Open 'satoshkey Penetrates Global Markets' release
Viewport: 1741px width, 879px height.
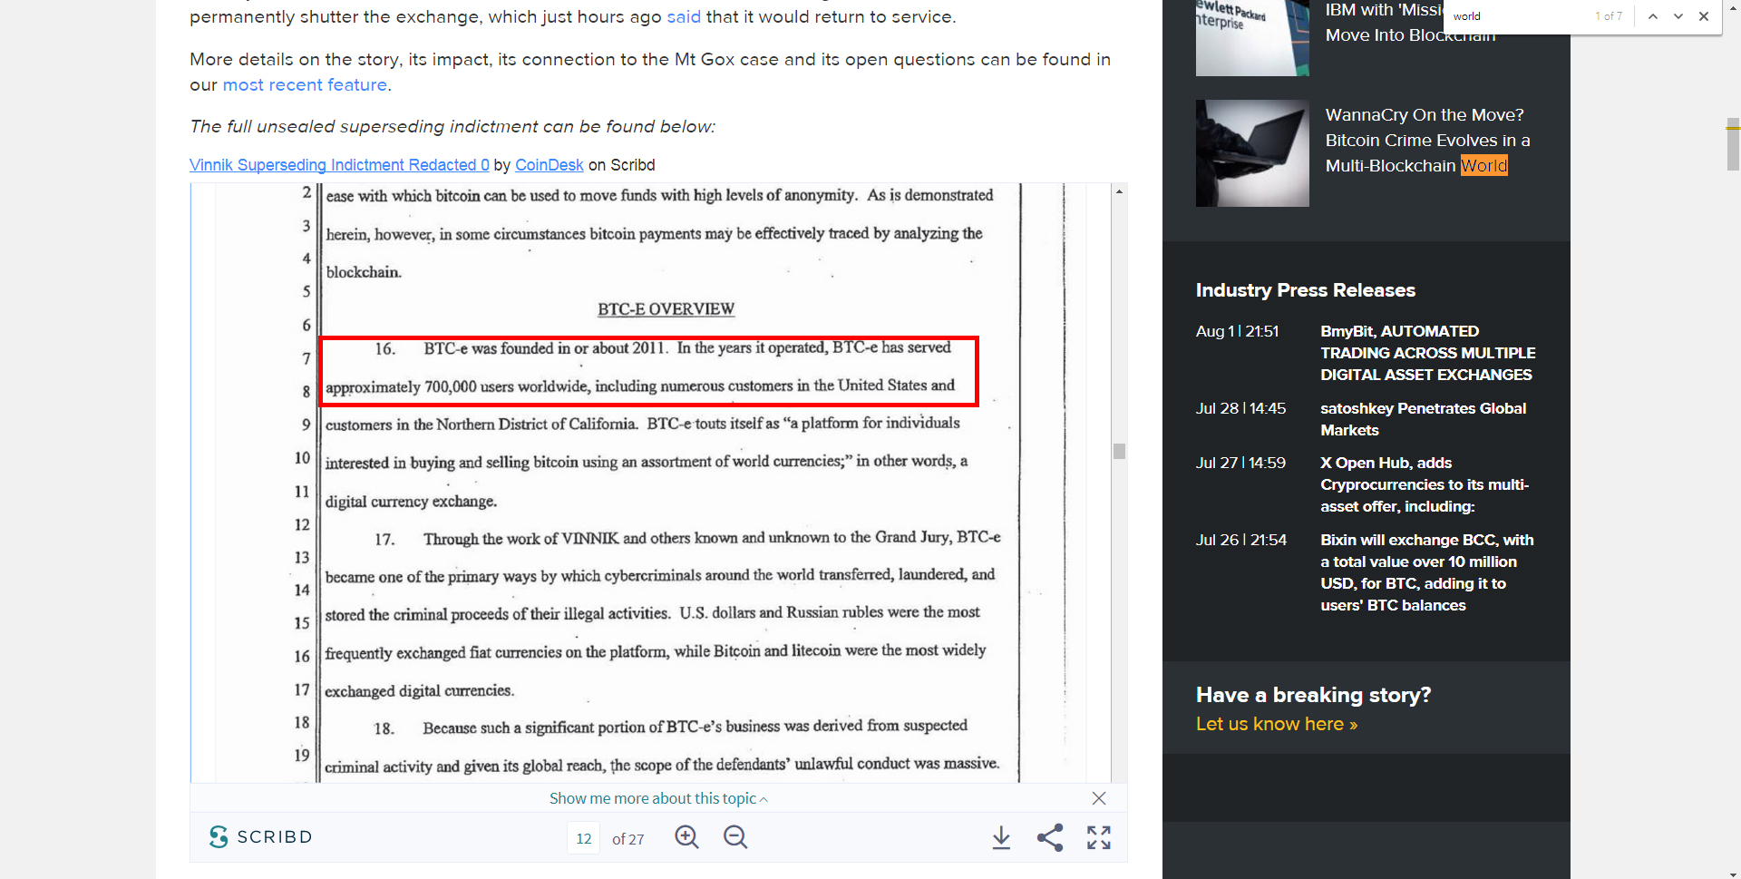[x=1424, y=419]
